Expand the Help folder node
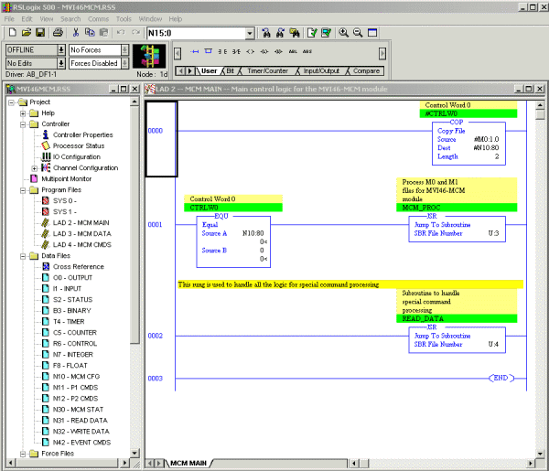Image resolution: width=549 pixels, height=471 pixels. [x=23, y=113]
